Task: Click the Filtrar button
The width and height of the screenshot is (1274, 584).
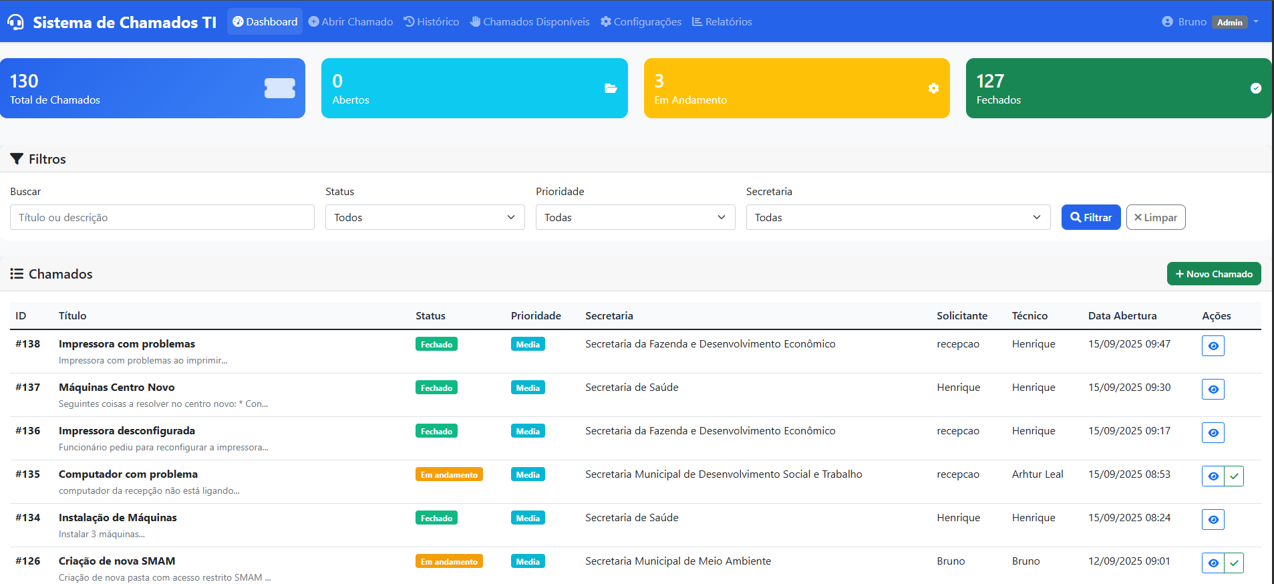Action: click(x=1091, y=217)
